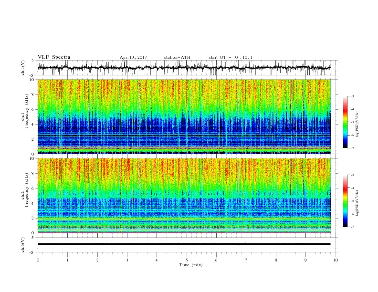The image size is (378, 292).
Task: Click the "VLF Spectra" plot title
Action: (x=54, y=57)
